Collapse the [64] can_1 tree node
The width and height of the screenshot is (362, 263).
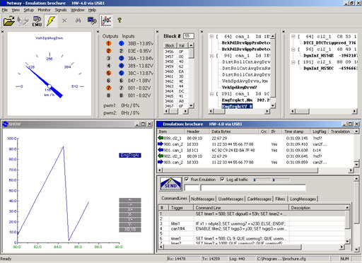(211, 37)
